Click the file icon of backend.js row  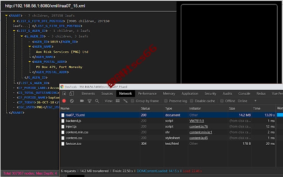tap(63, 121)
